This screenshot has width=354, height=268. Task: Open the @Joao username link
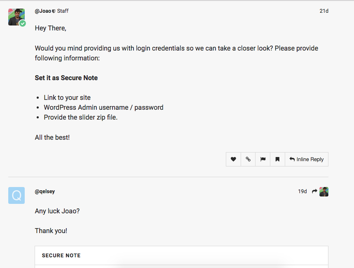(x=43, y=11)
